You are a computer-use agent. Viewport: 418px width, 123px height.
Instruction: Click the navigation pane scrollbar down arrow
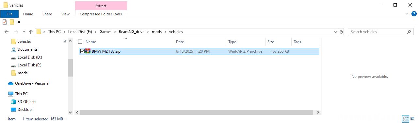[70, 112]
